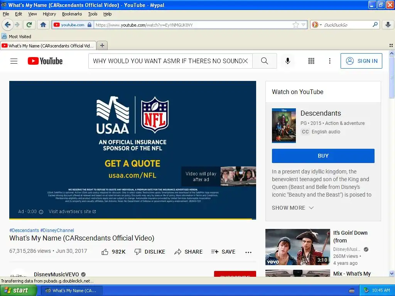
Task: Click the SIGN IN button
Action: 361,61
